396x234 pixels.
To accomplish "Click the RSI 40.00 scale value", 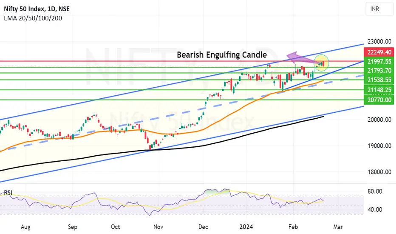I will [375, 210].
